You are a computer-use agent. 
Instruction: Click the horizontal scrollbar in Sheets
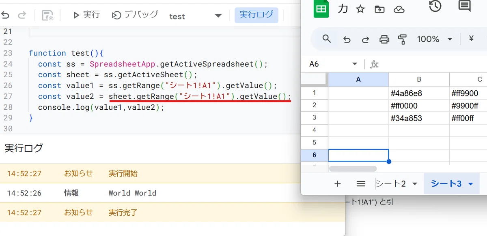353,168
